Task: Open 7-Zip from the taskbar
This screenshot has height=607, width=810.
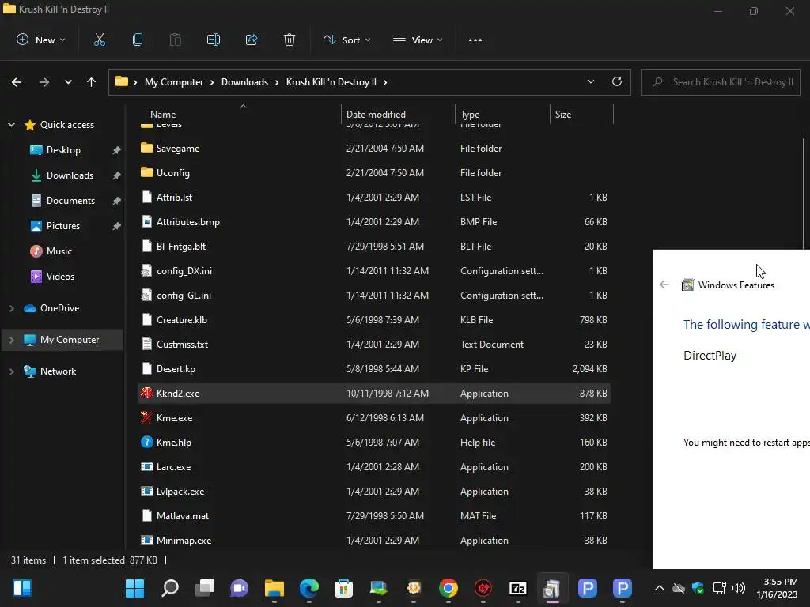Action: [x=517, y=588]
